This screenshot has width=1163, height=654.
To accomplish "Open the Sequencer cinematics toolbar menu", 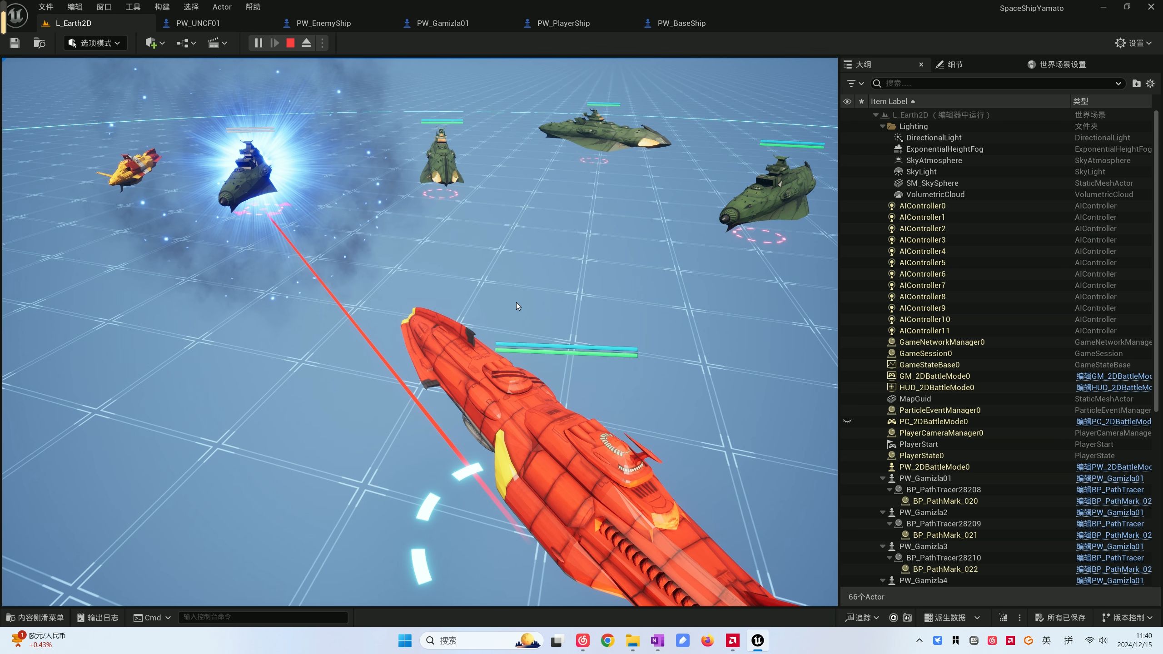I will point(217,43).
